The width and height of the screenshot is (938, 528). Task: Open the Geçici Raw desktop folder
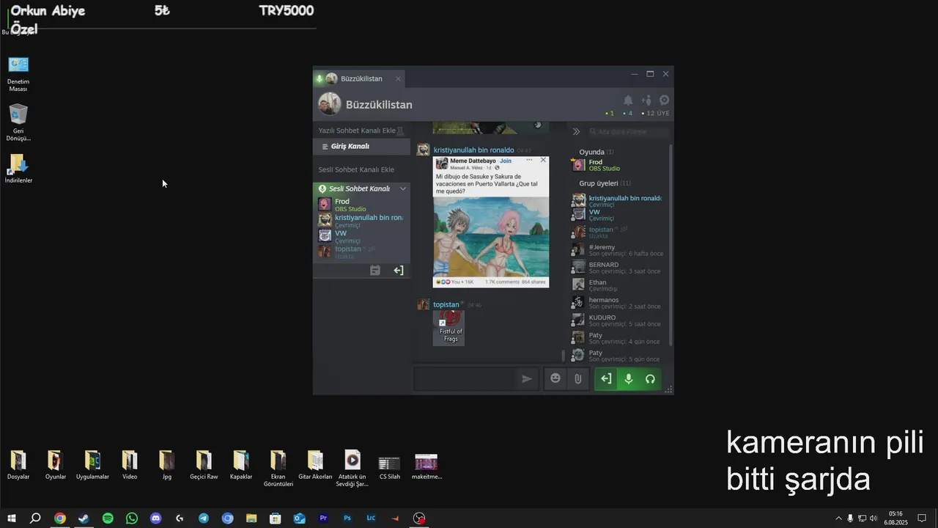[204, 466]
